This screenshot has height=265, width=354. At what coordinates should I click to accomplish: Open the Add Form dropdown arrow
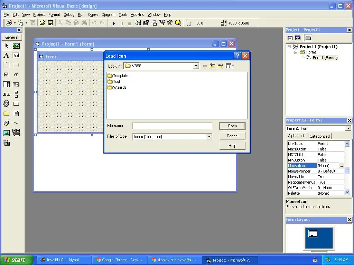(26, 23)
